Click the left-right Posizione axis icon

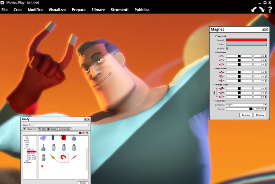pyautogui.click(x=221, y=60)
